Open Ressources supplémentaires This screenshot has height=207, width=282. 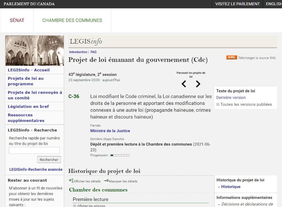pos(26,118)
